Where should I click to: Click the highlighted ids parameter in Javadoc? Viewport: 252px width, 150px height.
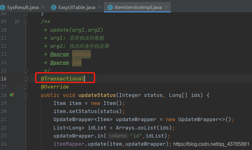[x=77, y=62]
